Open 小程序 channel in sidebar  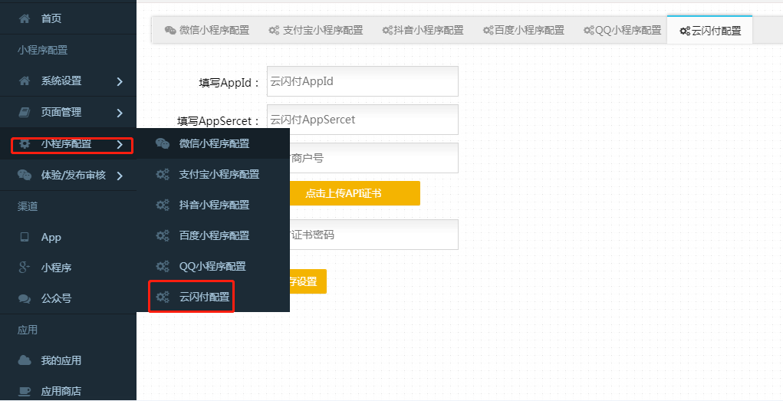click(68, 268)
